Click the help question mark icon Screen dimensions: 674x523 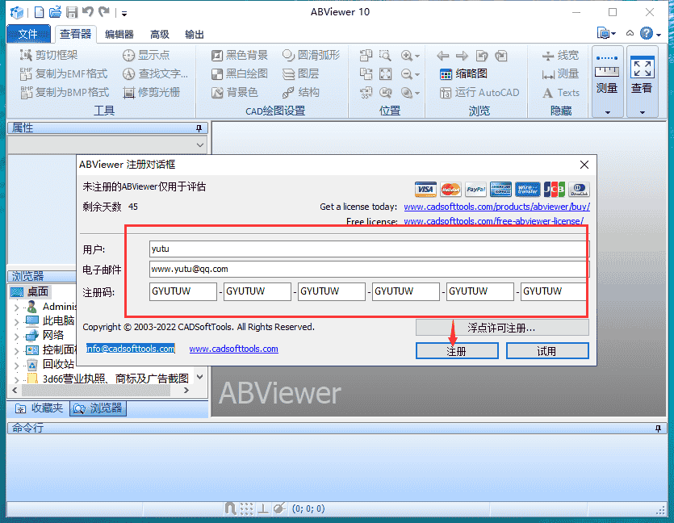click(x=646, y=33)
